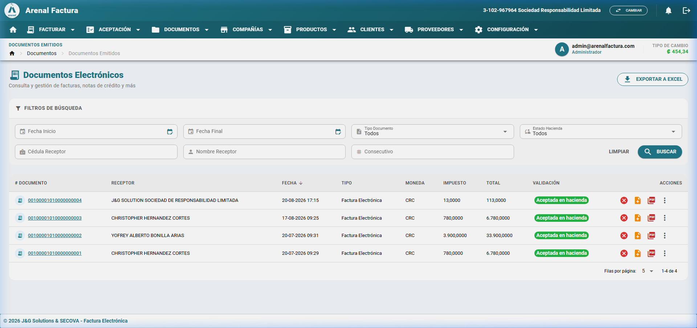
Task: Click document icon beside 00100001010000000002
Action: point(20,236)
